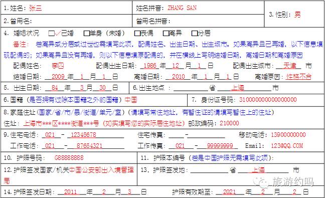
Task: Click work fax number 99999999
Action: point(220,145)
